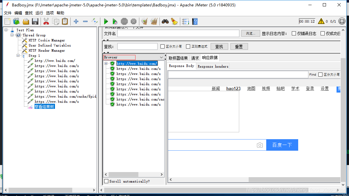Collapse the Thread Group node
This screenshot has height=196, width=349.
coord(12,35)
